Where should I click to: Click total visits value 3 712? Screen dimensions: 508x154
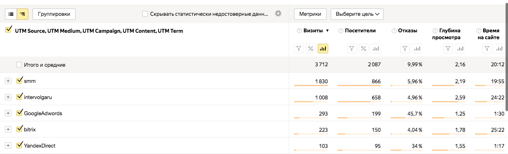[x=321, y=65]
